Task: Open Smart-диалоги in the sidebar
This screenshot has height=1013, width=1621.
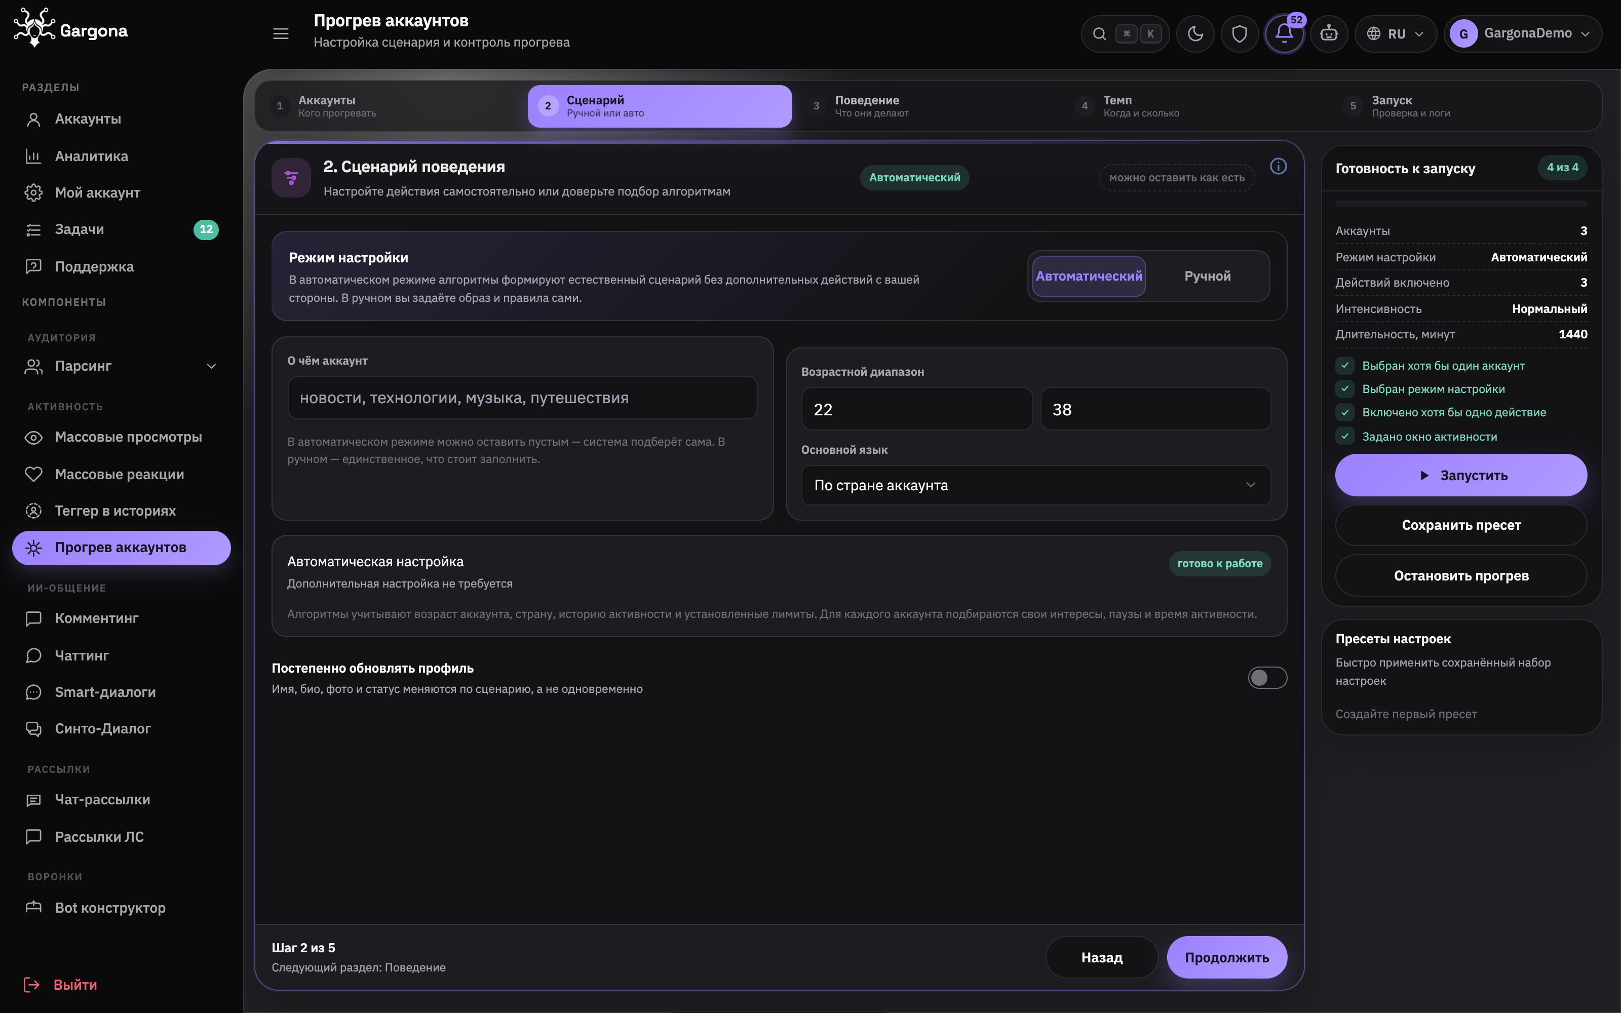Action: (x=121, y=692)
